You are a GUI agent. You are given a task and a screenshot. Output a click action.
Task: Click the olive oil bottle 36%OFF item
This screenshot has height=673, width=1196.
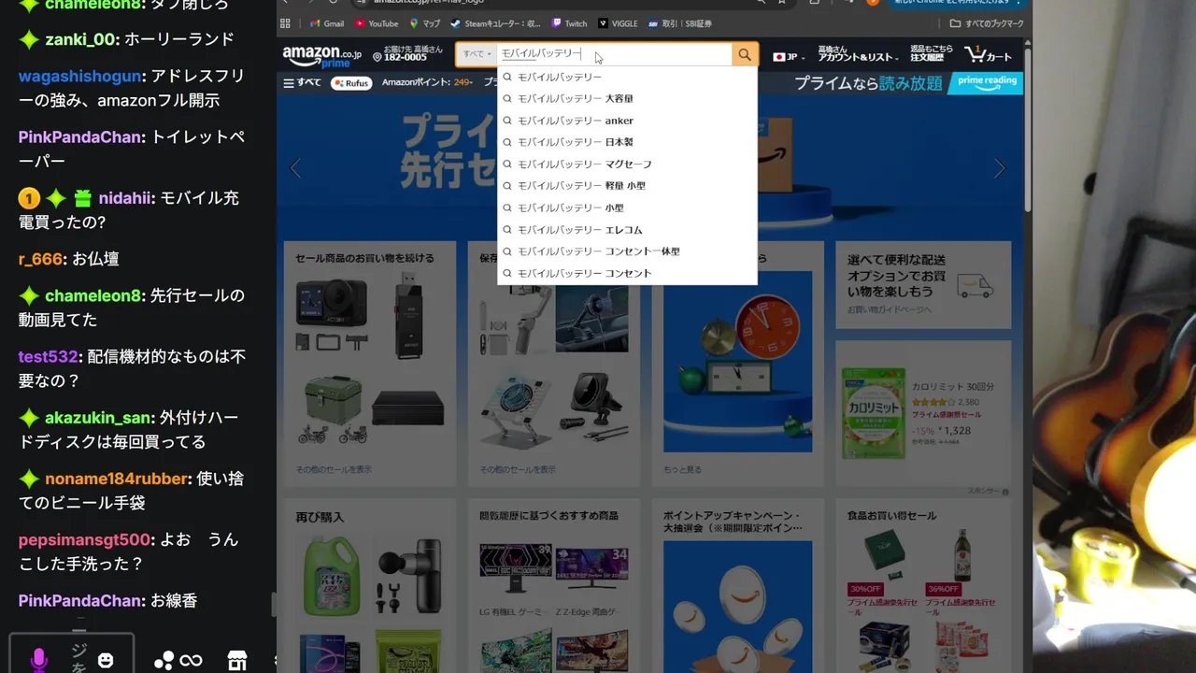pos(962,556)
